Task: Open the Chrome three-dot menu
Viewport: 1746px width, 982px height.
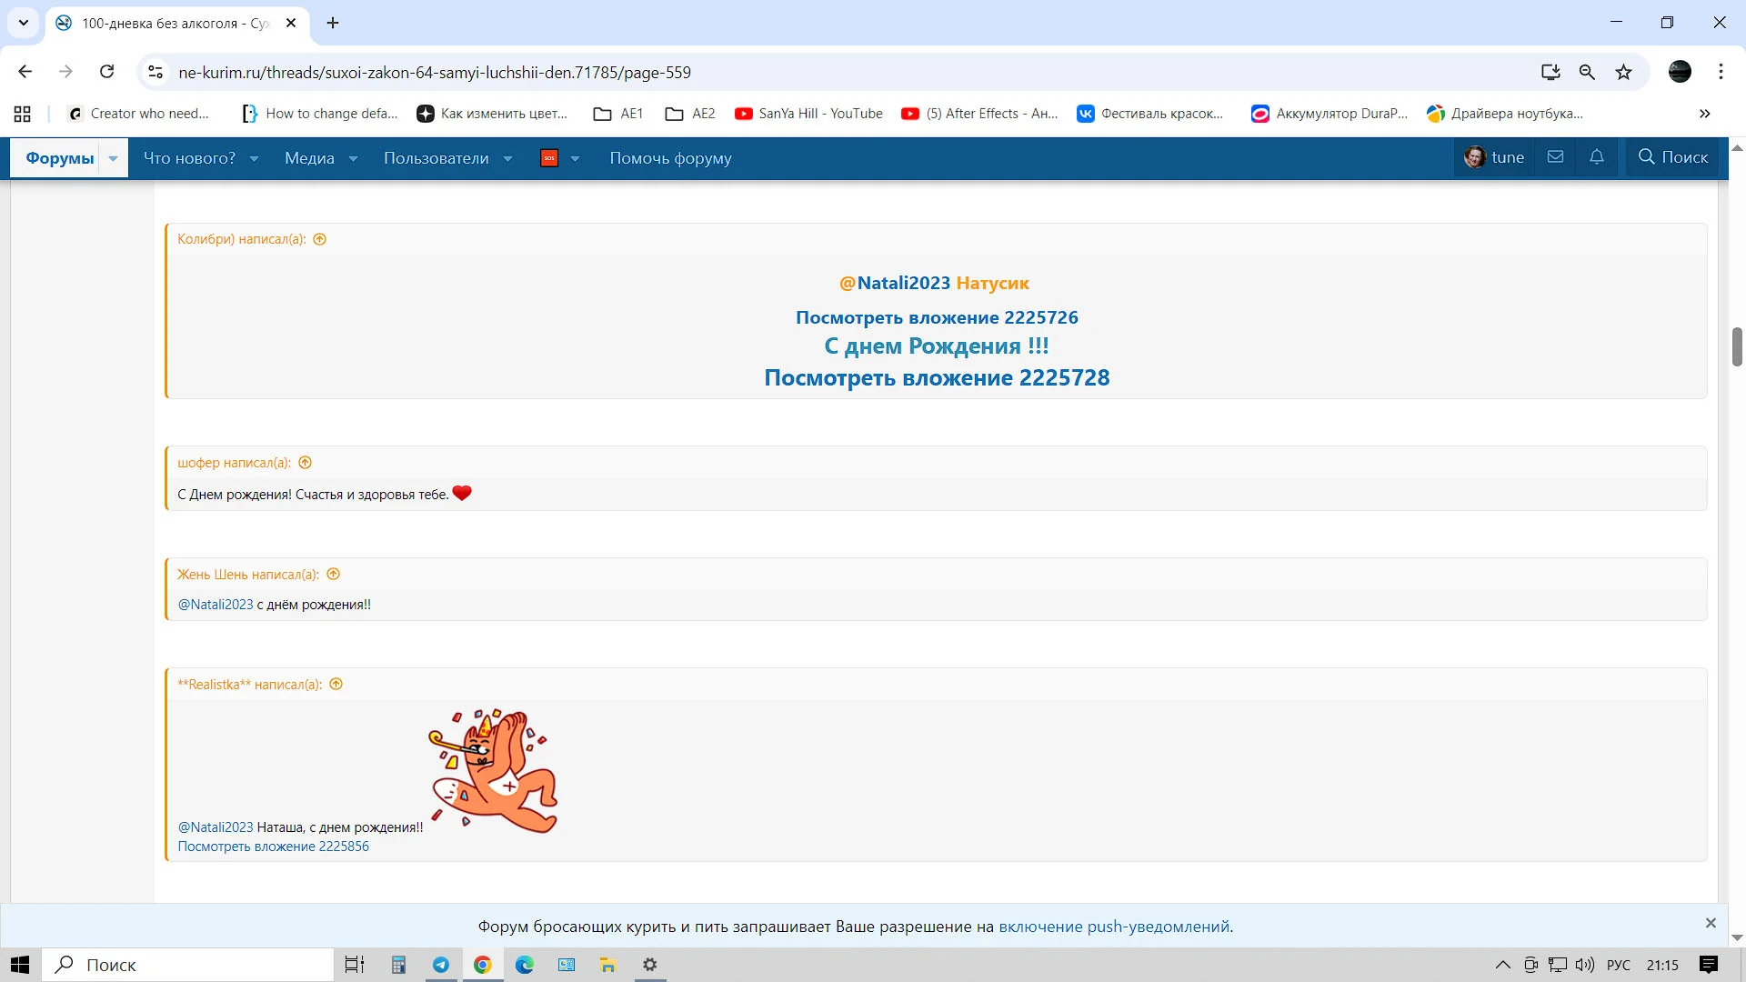Action: coord(1721,72)
